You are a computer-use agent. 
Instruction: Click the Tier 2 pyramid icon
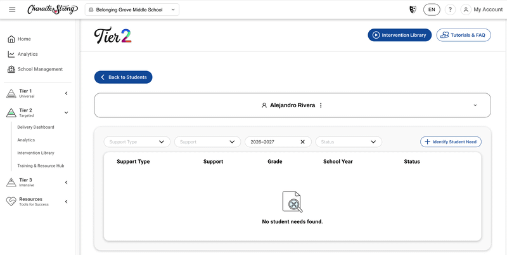(11, 113)
